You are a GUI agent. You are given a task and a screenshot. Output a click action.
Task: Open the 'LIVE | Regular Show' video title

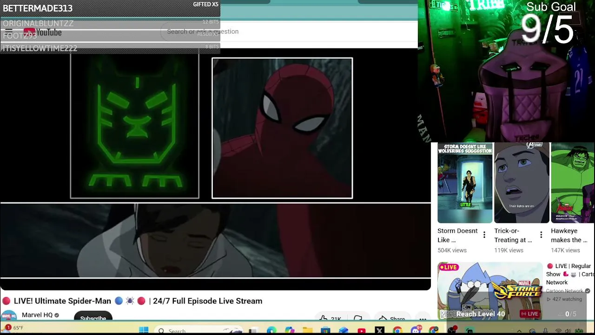570,274
